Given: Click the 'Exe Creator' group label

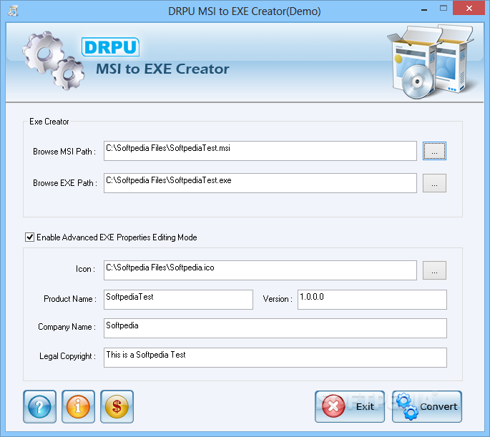Looking at the screenshot, I should click(x=49, y=122).
